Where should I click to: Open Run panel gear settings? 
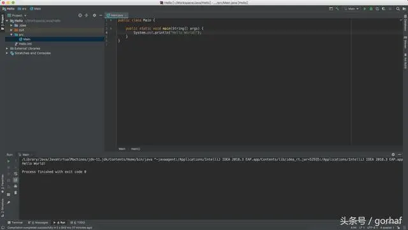393,155
